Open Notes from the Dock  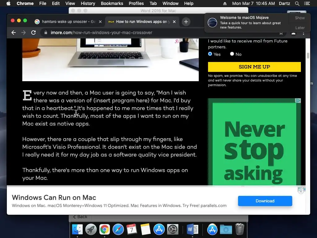(145, 230)
